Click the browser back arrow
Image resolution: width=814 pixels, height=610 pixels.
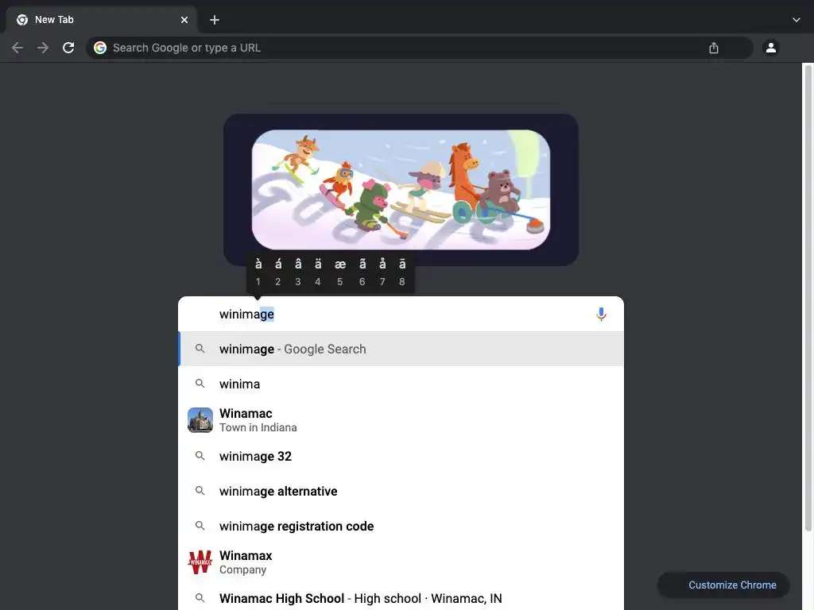tap(17, 48)
